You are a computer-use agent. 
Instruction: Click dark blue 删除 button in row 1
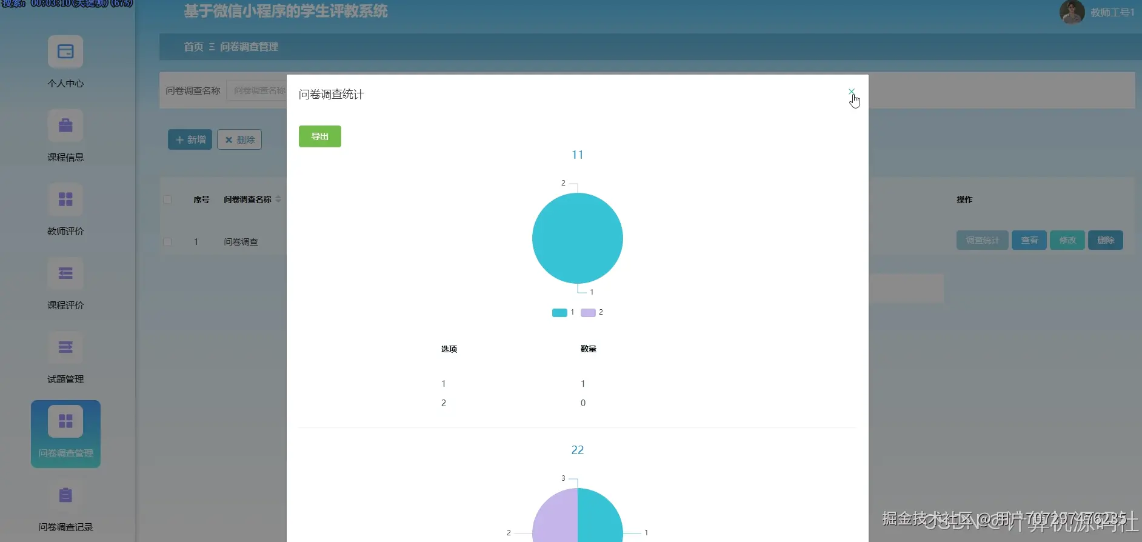pyautogui.click(x=1106, y=240)
